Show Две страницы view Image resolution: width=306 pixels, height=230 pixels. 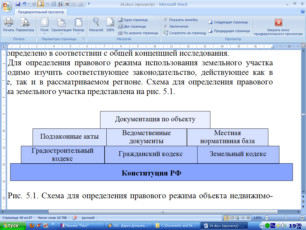[x=132, y=26]
